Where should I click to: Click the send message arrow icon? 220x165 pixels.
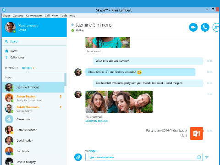pyautogui.click(x=207, y=157)
